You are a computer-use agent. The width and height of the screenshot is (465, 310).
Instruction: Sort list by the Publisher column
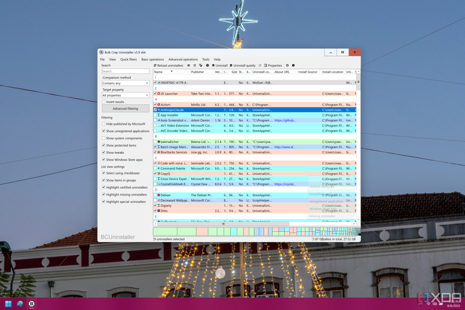tap(202, 72)
